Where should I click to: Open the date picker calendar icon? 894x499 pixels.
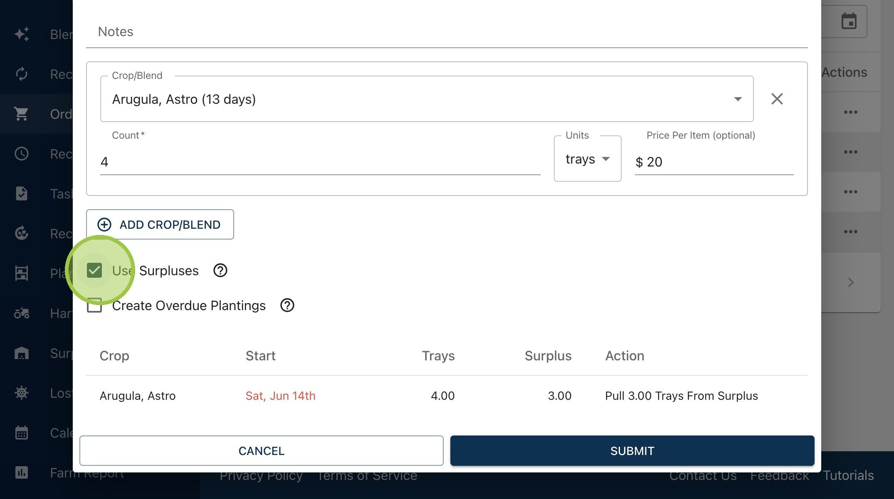pyautogui.click(x=849, y=21)
